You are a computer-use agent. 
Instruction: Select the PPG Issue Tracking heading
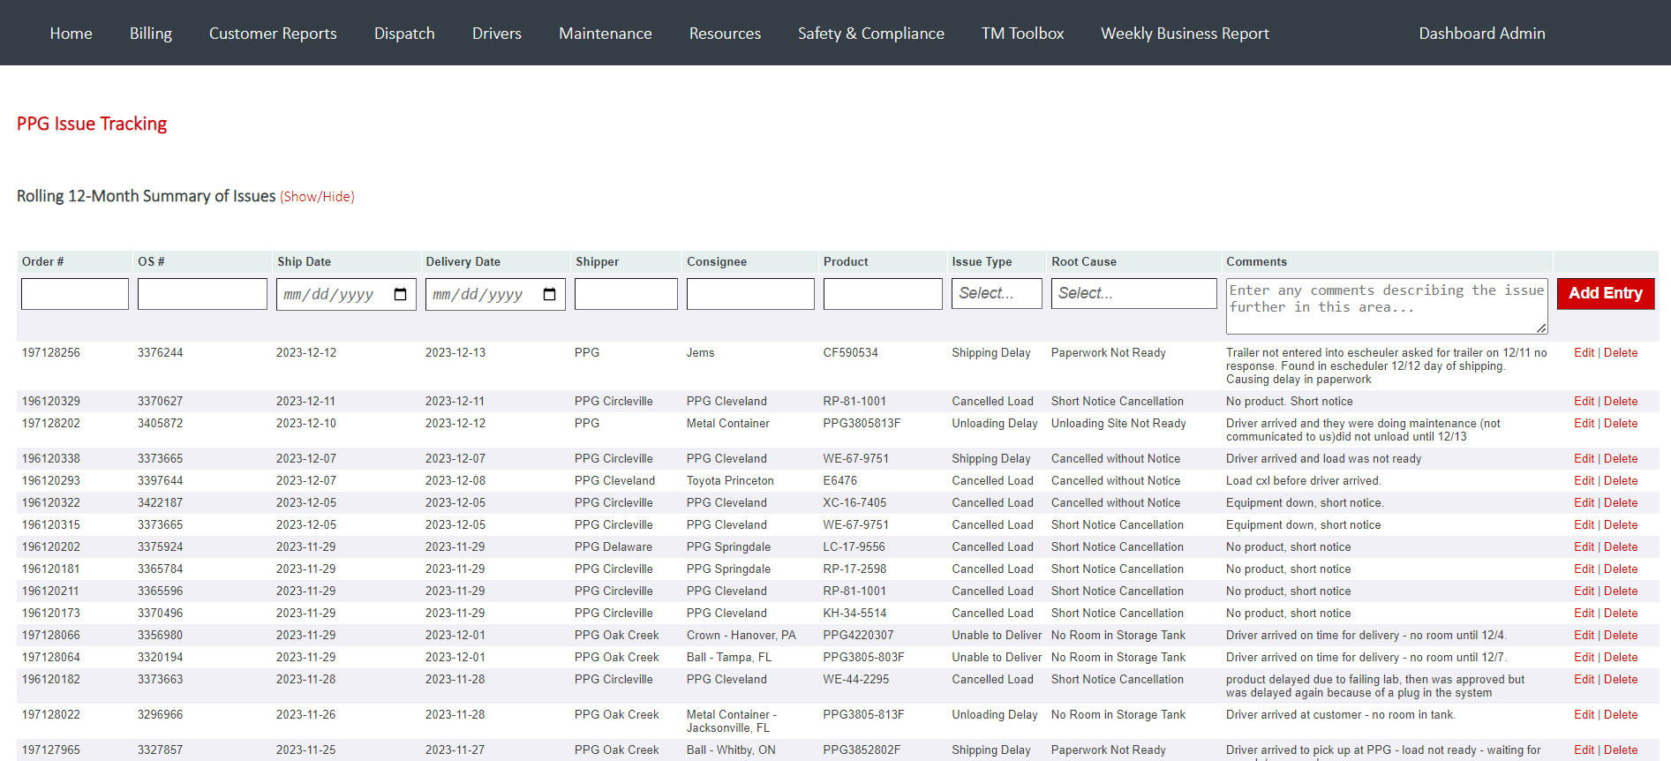click(x=92, y=124)
